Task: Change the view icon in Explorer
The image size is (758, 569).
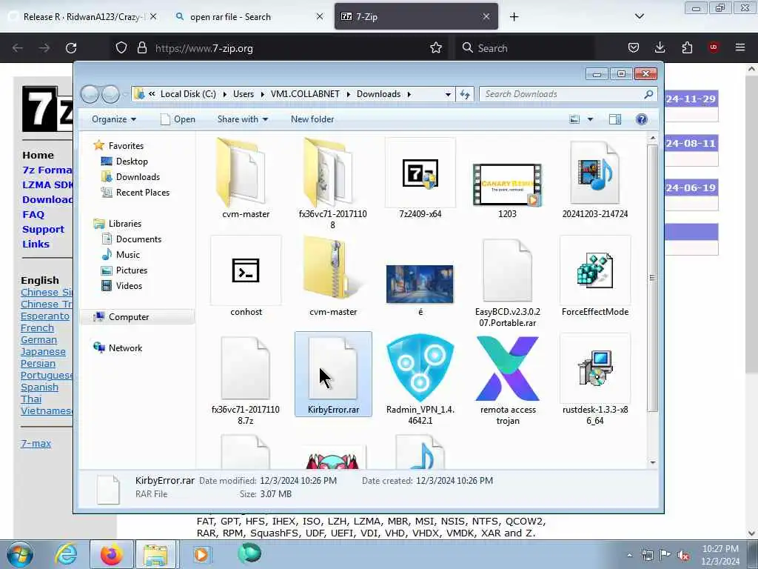Action: point(574,119)
